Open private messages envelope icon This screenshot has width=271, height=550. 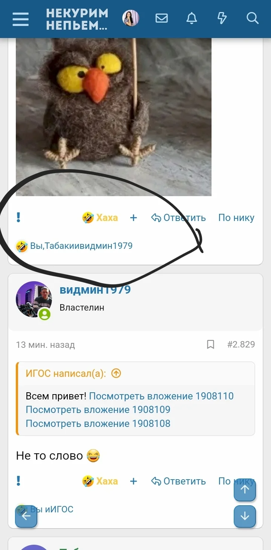(161, 18)
